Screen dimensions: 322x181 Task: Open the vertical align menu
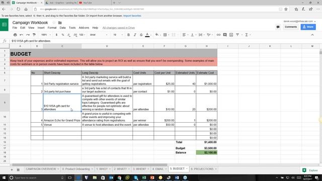point(192,35)
